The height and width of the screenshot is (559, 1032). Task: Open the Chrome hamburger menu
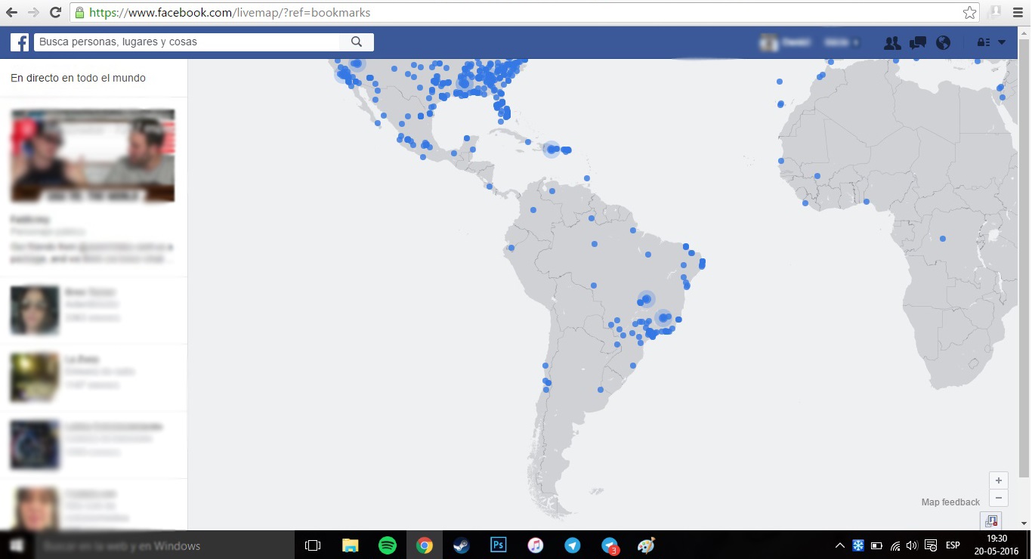(1016, 13)
